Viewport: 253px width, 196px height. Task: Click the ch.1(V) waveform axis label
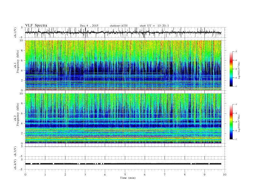[x=15, y=32]
